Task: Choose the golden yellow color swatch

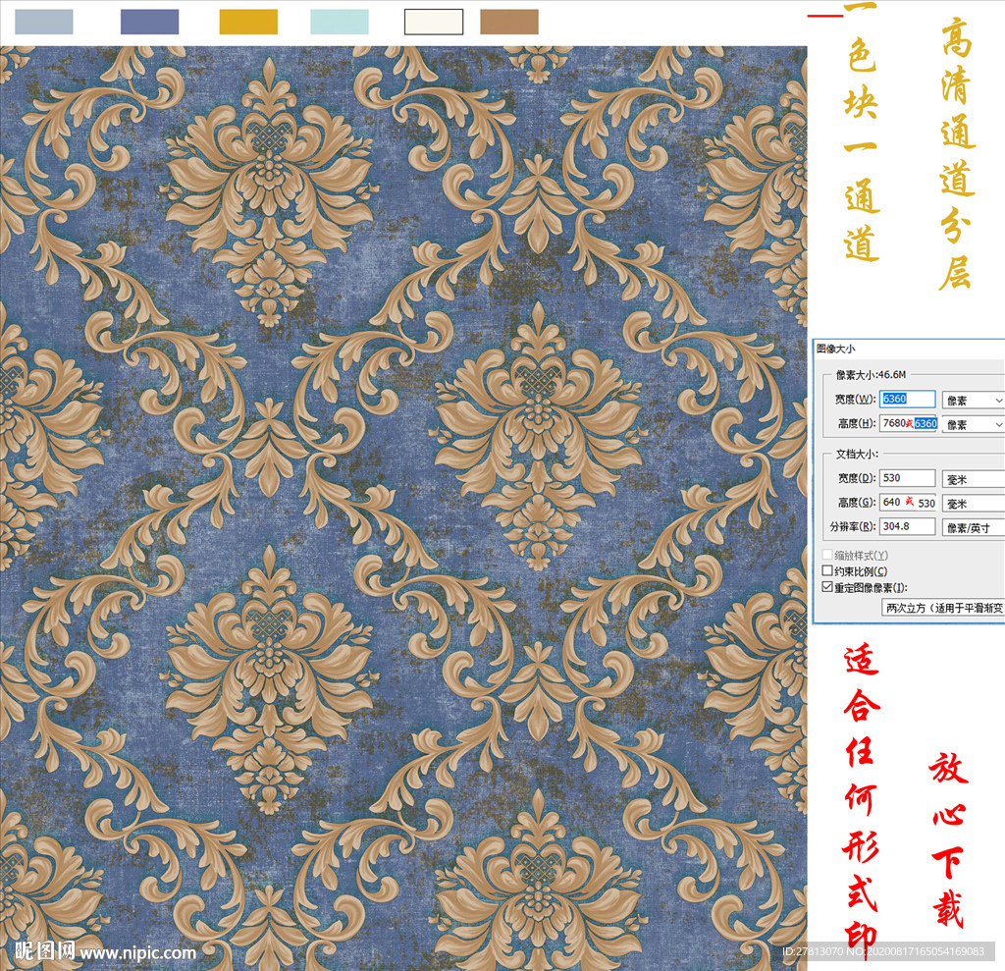Action: (247, 22)
